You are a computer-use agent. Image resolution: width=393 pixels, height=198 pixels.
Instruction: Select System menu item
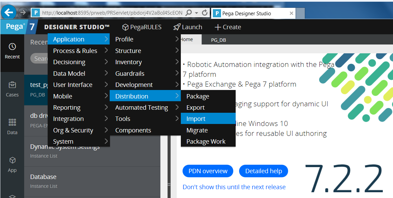79,142
